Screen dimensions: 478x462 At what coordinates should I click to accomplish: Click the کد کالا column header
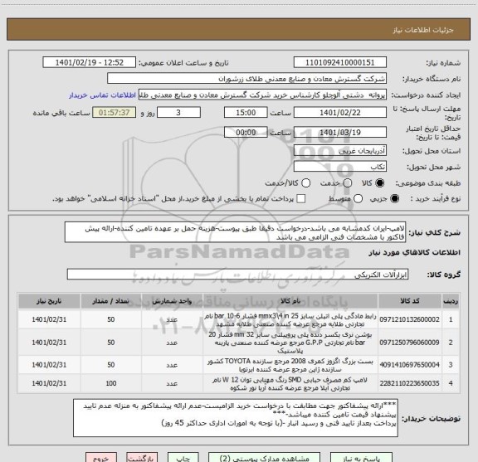coord(410,301)
